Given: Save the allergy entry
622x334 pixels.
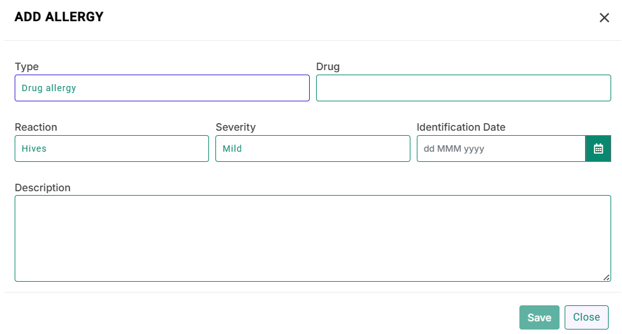Looking at the screenshot, I should (539, 317).
